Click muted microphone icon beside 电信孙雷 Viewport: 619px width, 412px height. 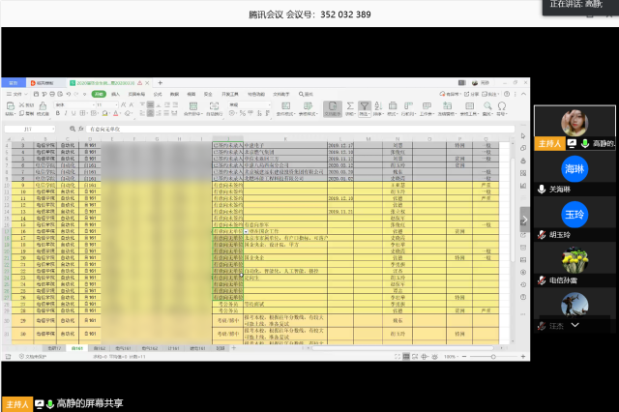(542, 280)
